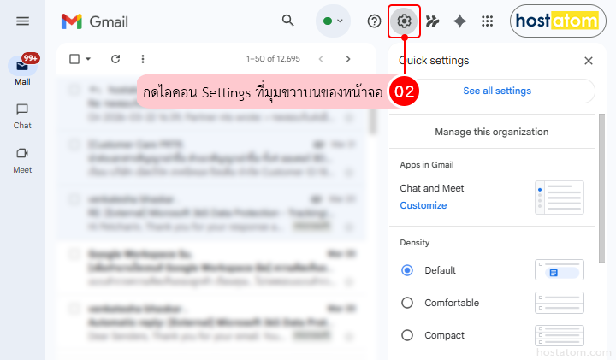Viewport: 616px width, 360px height.
Task: Click the Density section heading
Action: 414,243
